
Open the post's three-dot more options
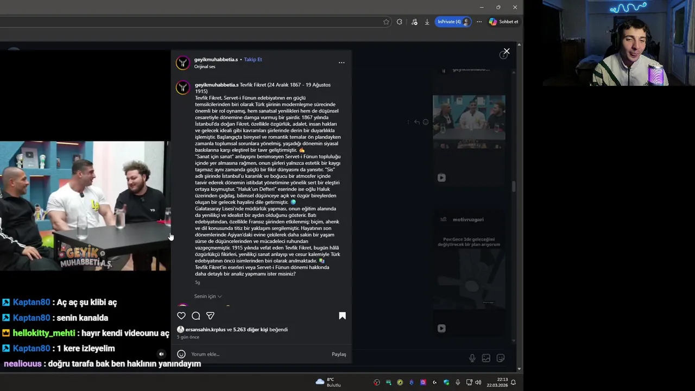tap(342, 62)
